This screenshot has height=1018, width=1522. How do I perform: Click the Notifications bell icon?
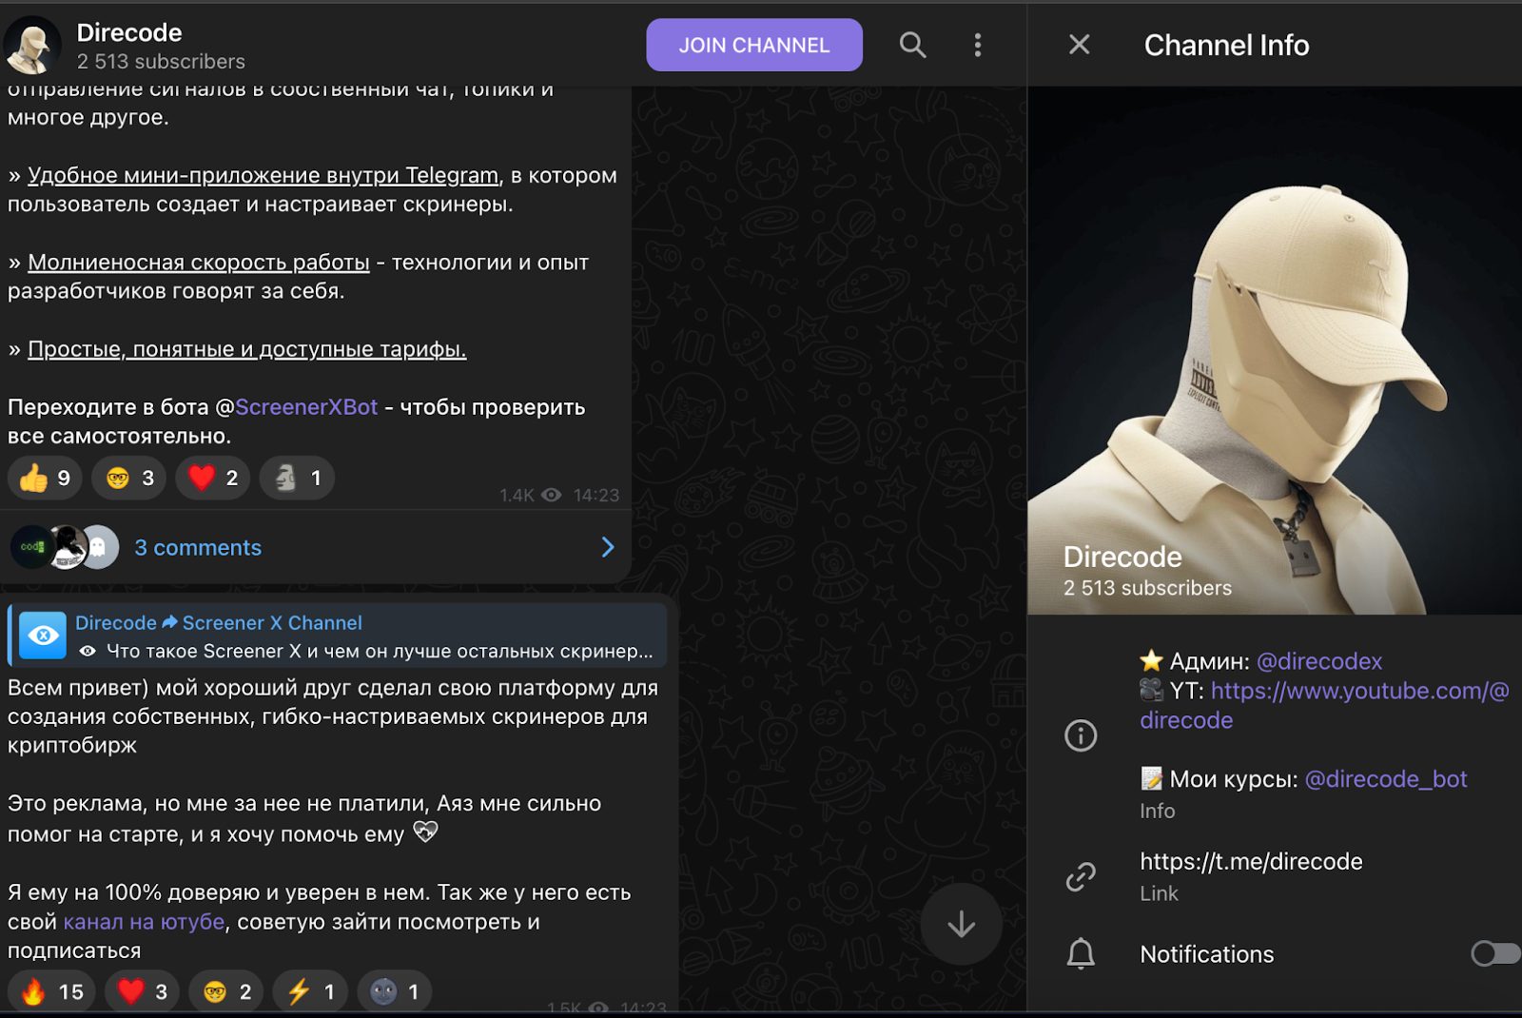click(1081, 953)
